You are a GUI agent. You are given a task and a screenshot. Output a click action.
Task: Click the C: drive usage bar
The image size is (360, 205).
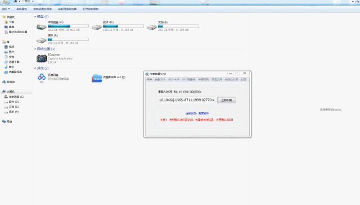click(68, 26)
